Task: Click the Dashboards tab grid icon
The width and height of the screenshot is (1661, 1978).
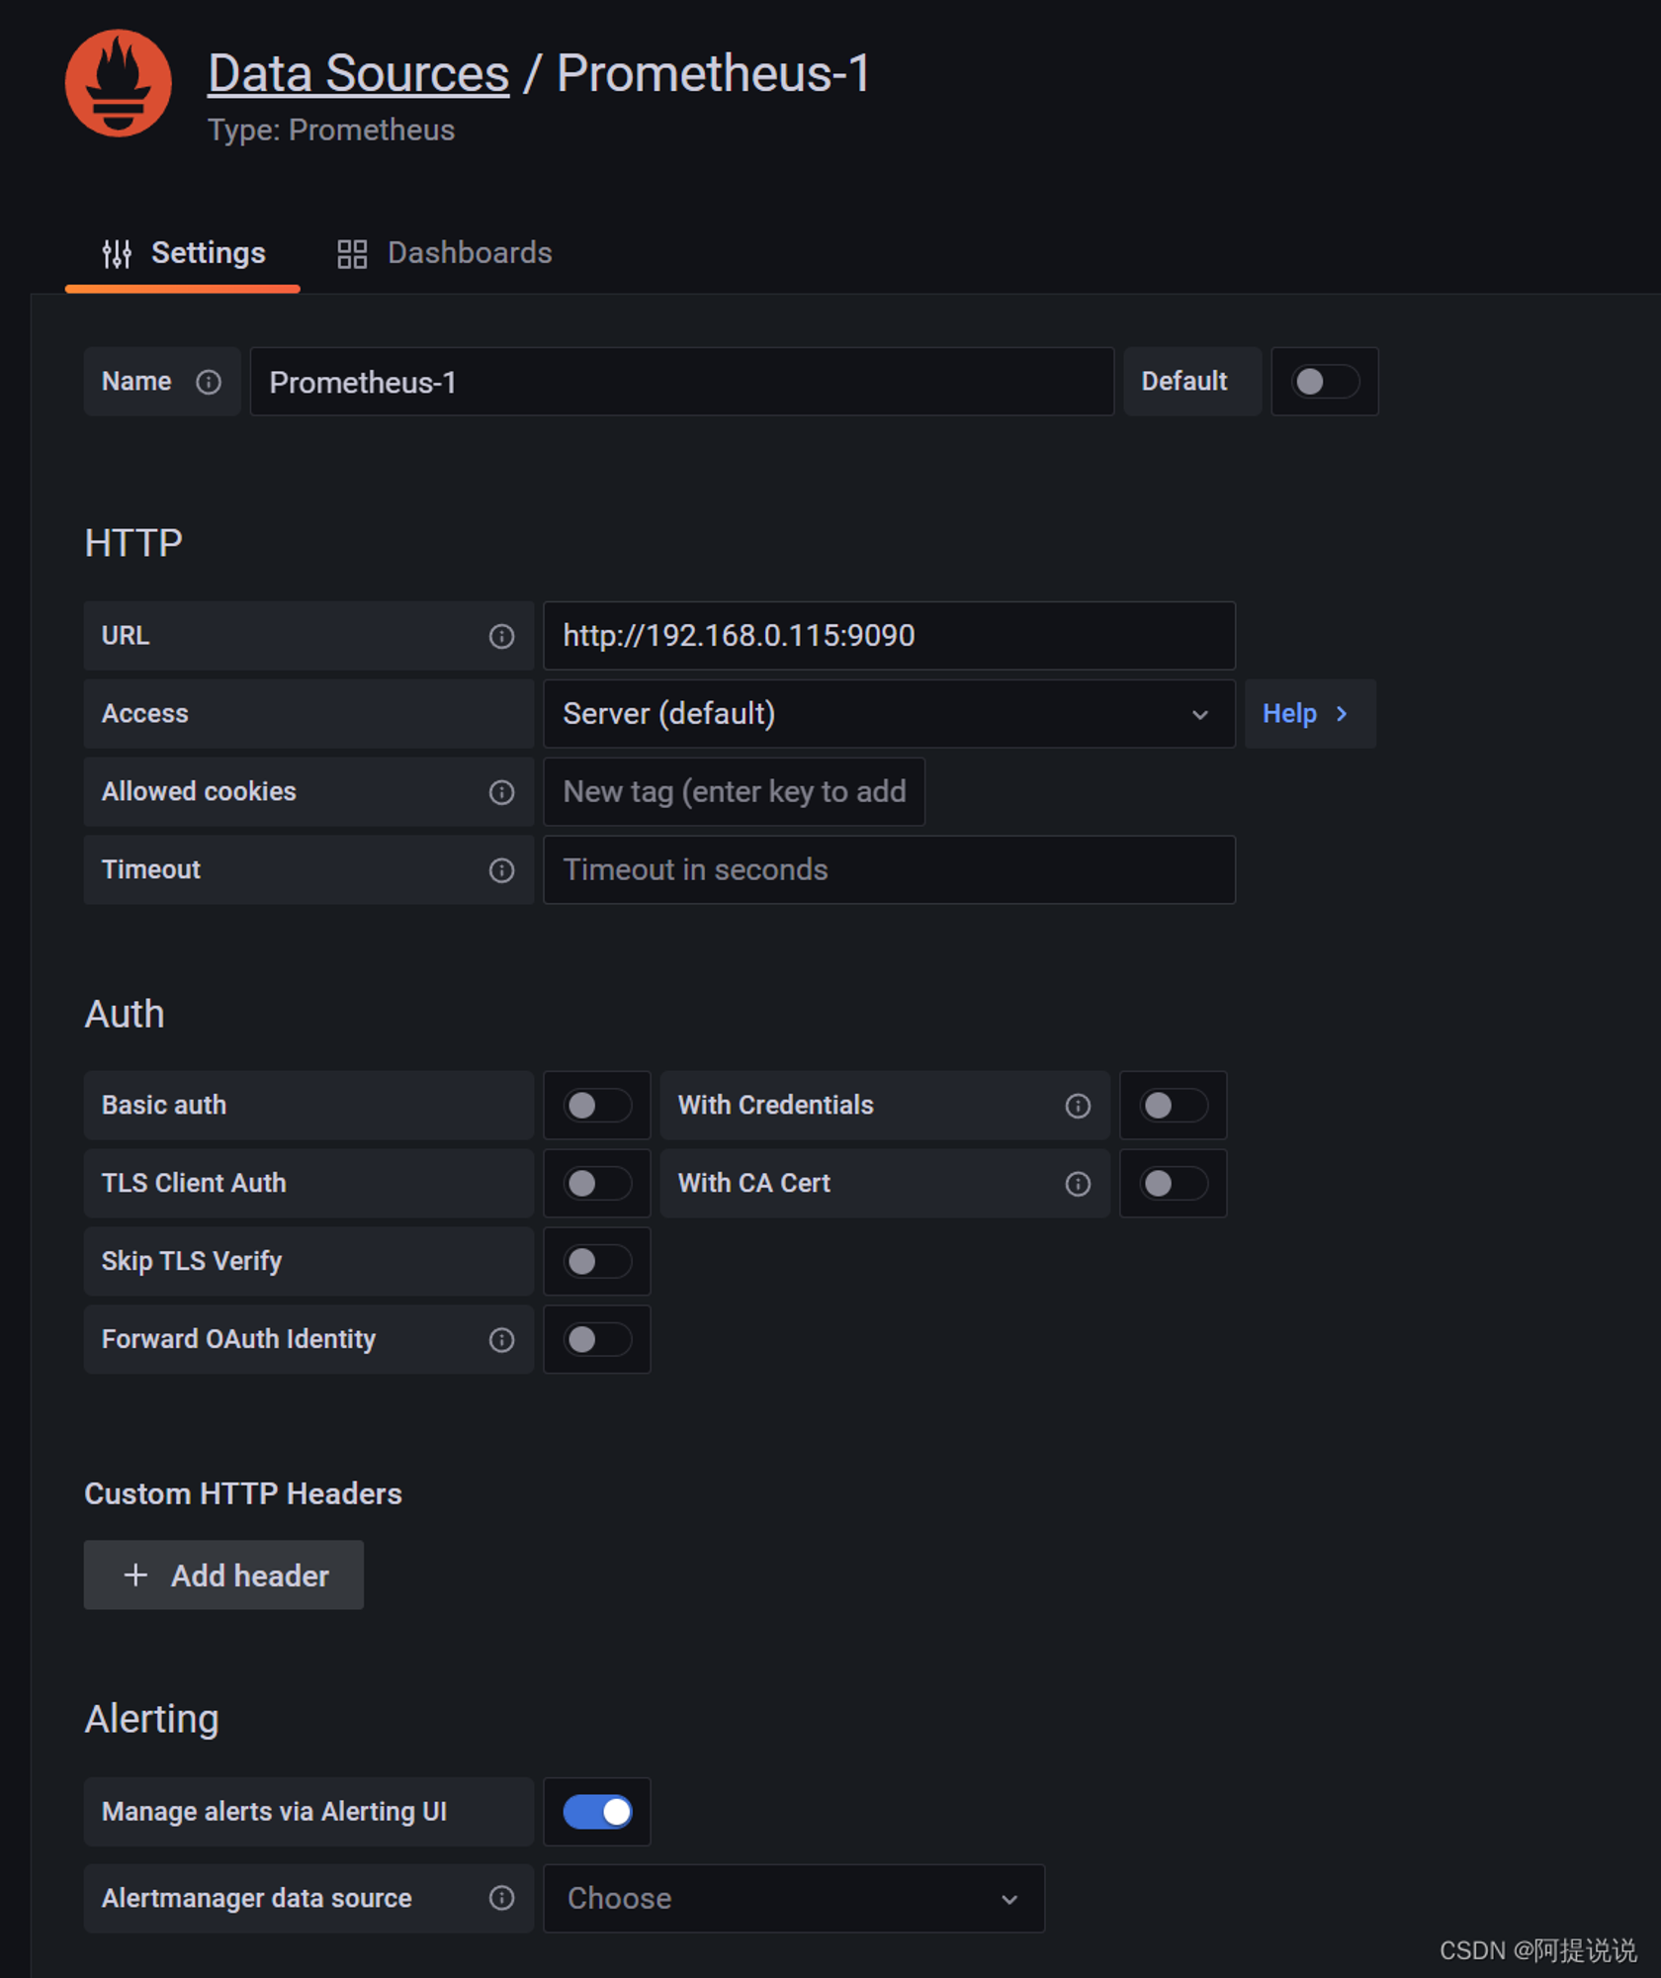Action: [x=352, y=254]
